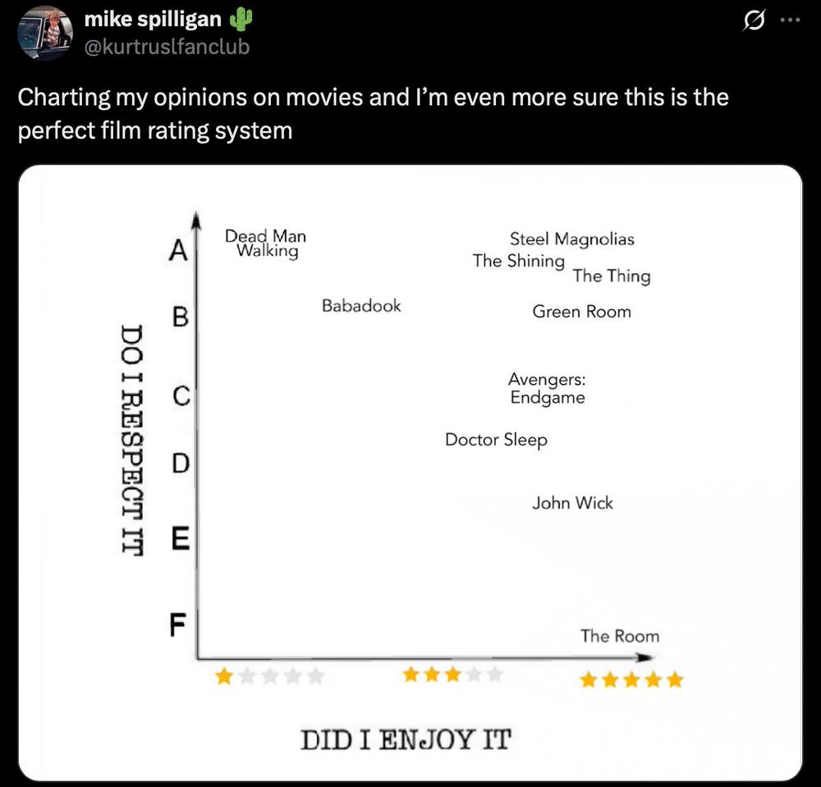Screen dimensions: 821x787
Task: Click the three-star rating icons
Action: pyautogui.click(x=453, y=674)
